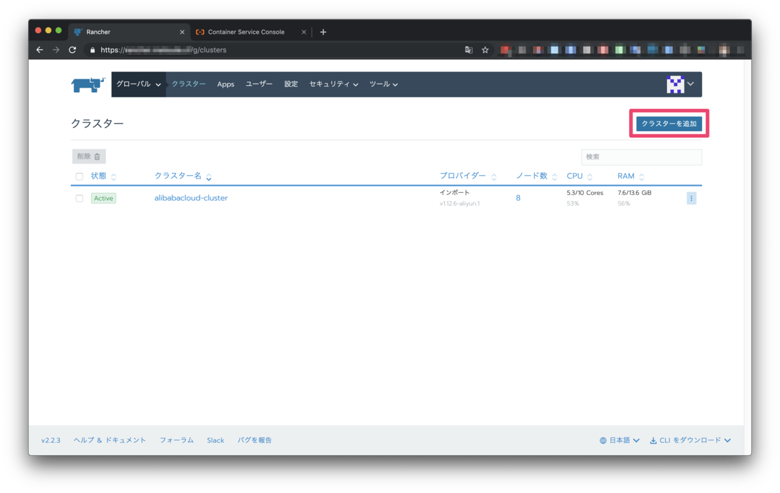
Task: Open alibabacloud-cluster row actions menu
Action: 691,198
